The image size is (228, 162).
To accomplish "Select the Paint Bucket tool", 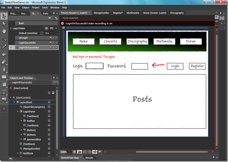I will coord(4,54).
